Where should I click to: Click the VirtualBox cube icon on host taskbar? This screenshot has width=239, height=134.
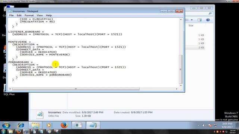click(26, 131)
